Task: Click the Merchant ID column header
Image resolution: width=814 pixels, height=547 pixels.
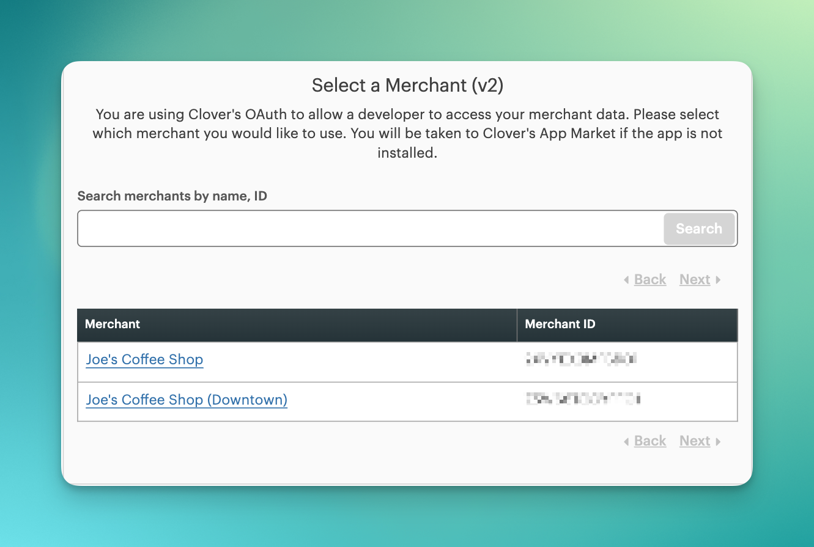Action: tap(627, 325)
